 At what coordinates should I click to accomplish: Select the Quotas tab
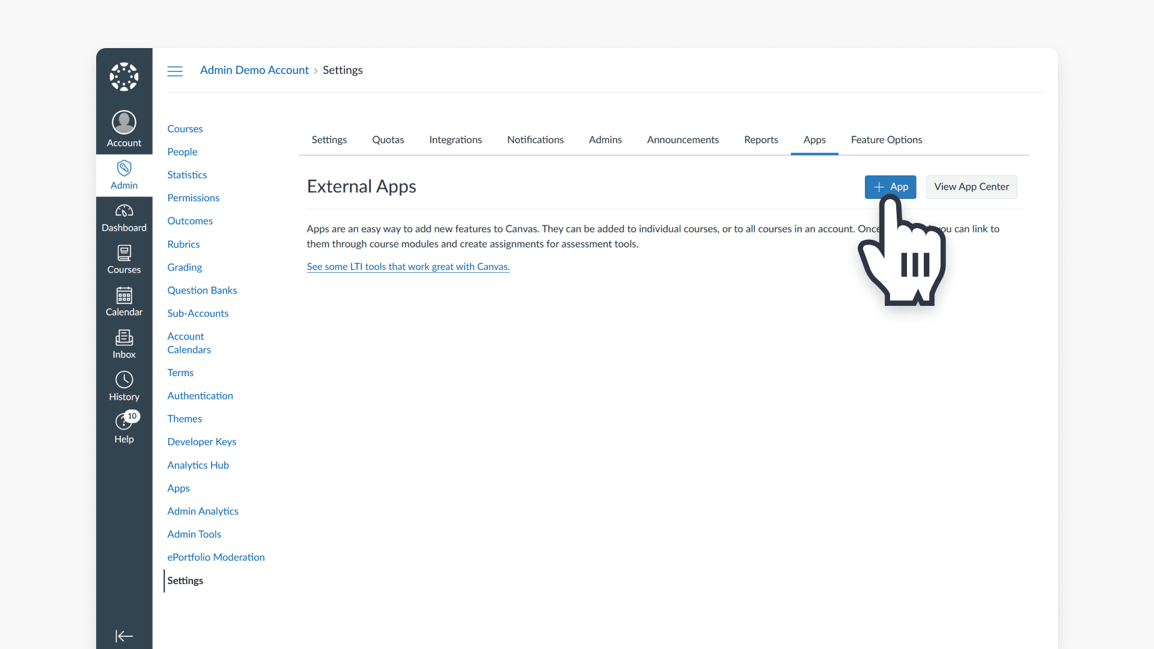click(x=388, y=139)
